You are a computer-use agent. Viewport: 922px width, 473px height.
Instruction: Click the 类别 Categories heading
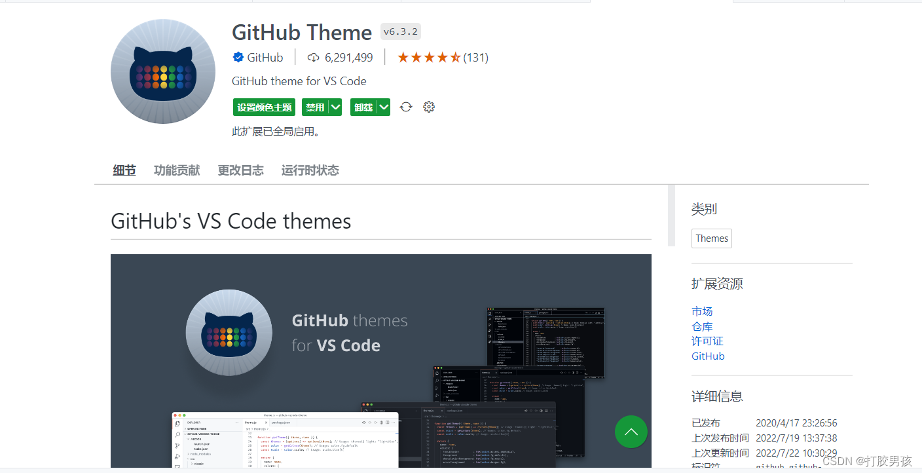point(704,209)
